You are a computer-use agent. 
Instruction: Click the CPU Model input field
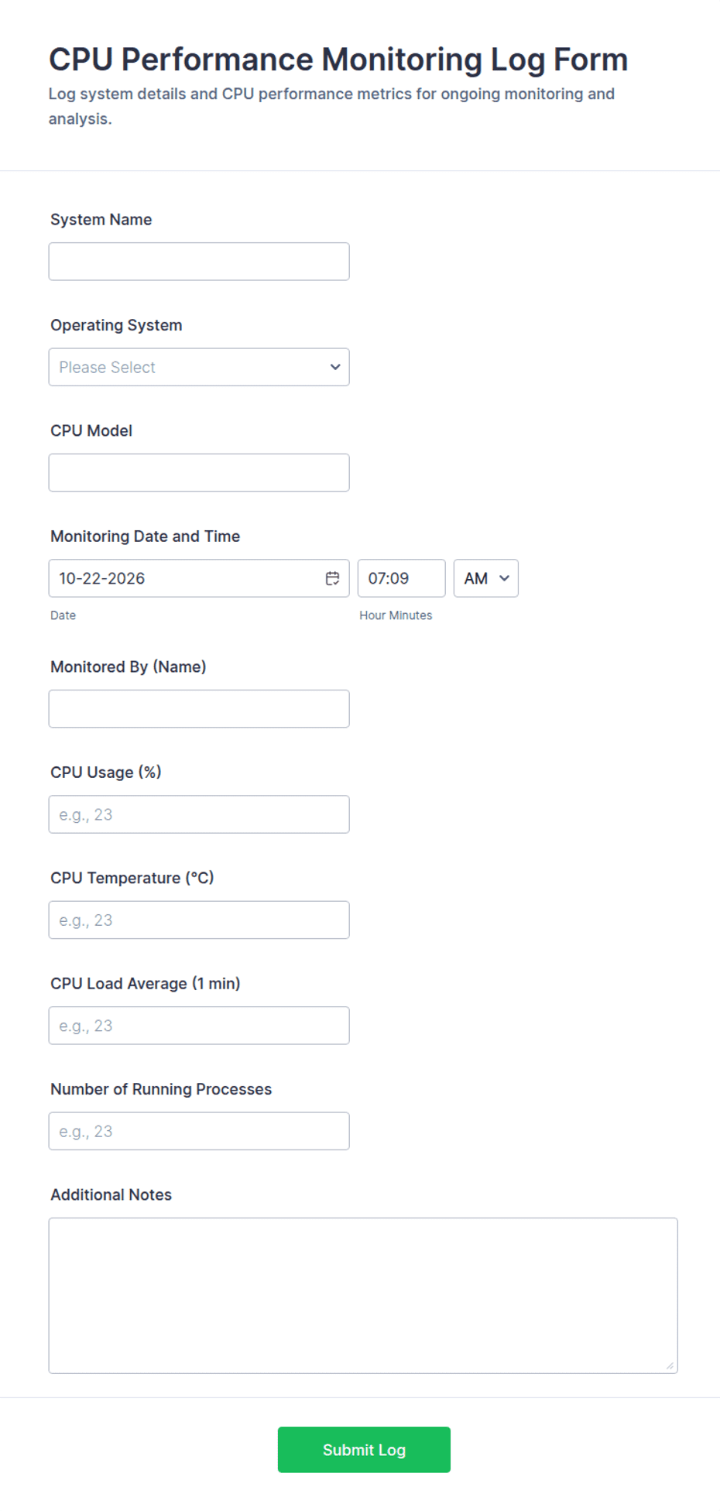tap(199, 472)
